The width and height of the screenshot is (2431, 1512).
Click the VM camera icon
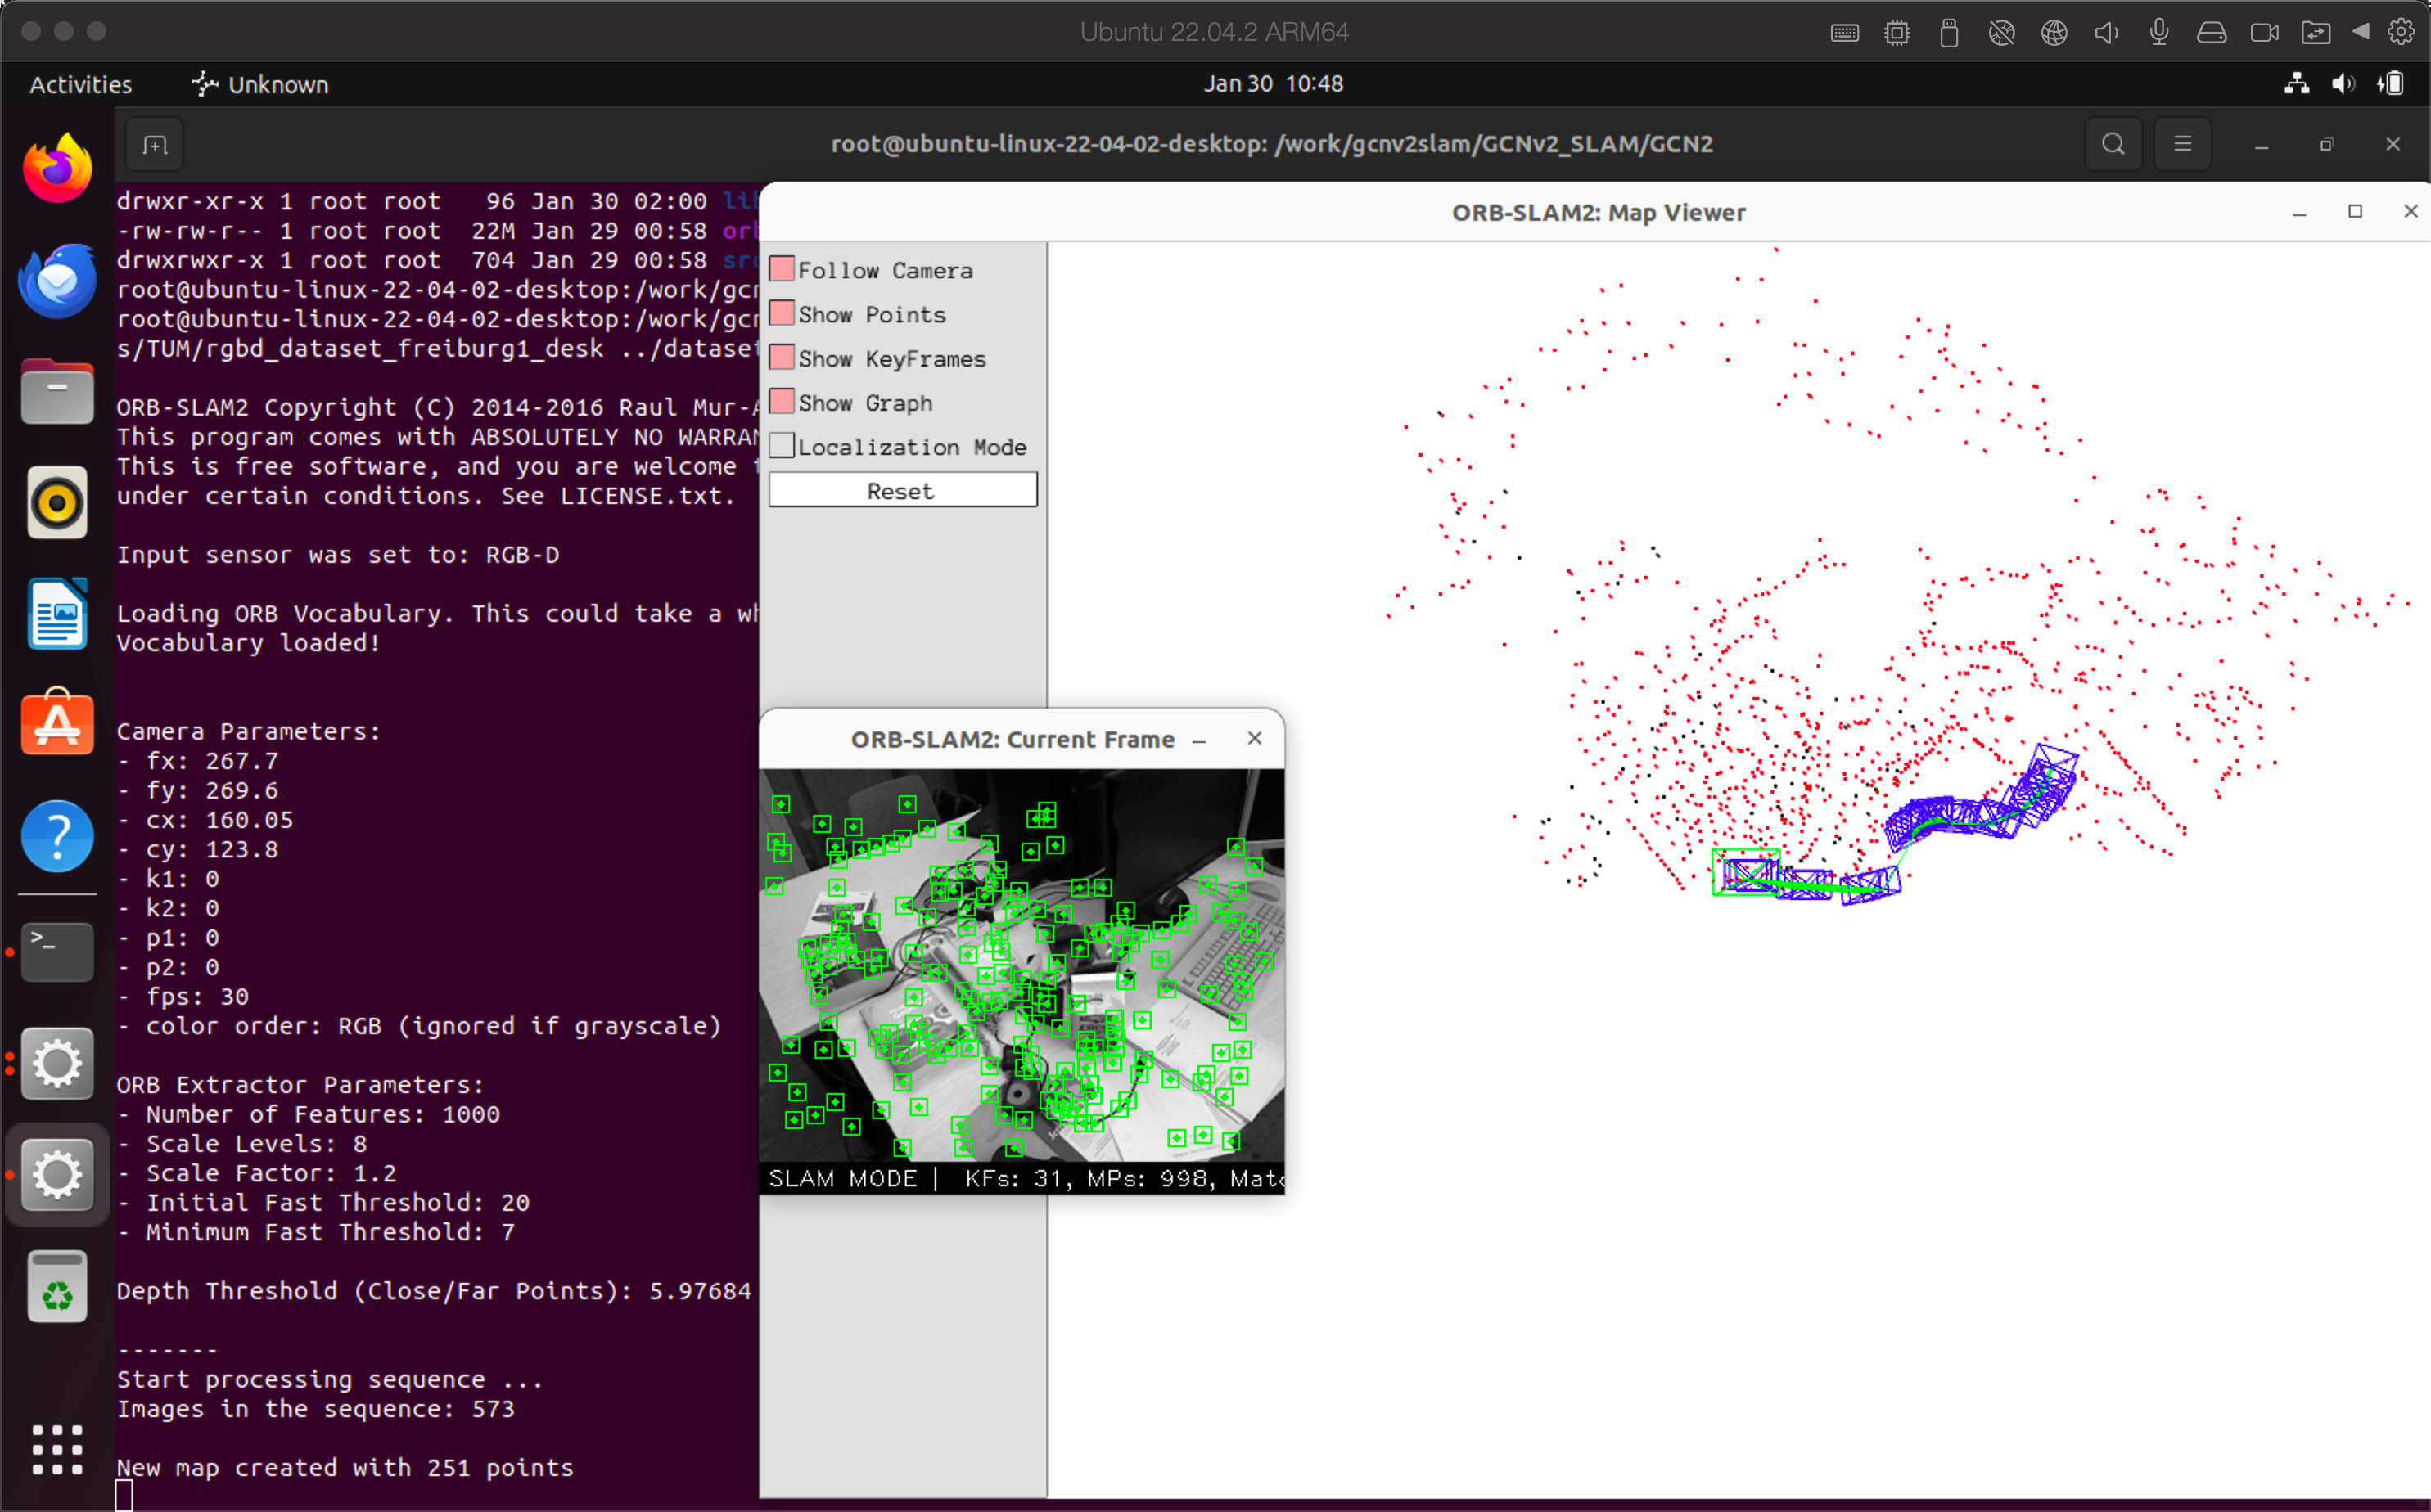2264,33
